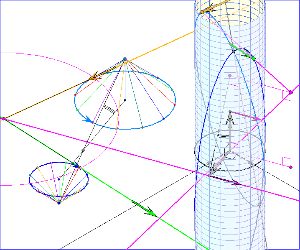Select the red point on the upper cone's right rim
The height and width of the screenshot is (250, 300).
tap(175, 105)
